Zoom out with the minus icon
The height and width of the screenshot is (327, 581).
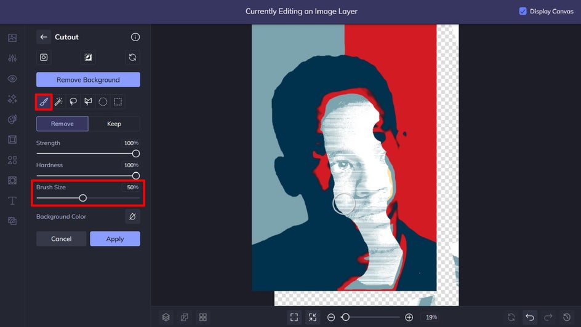(x=331, y=317)
